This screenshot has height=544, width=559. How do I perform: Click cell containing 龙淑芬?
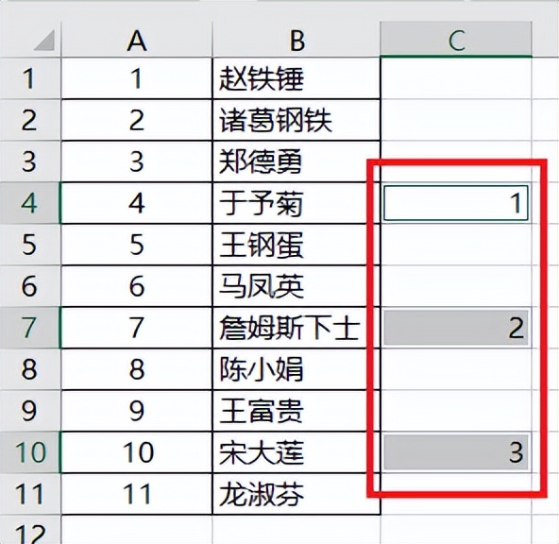[296, 494]
